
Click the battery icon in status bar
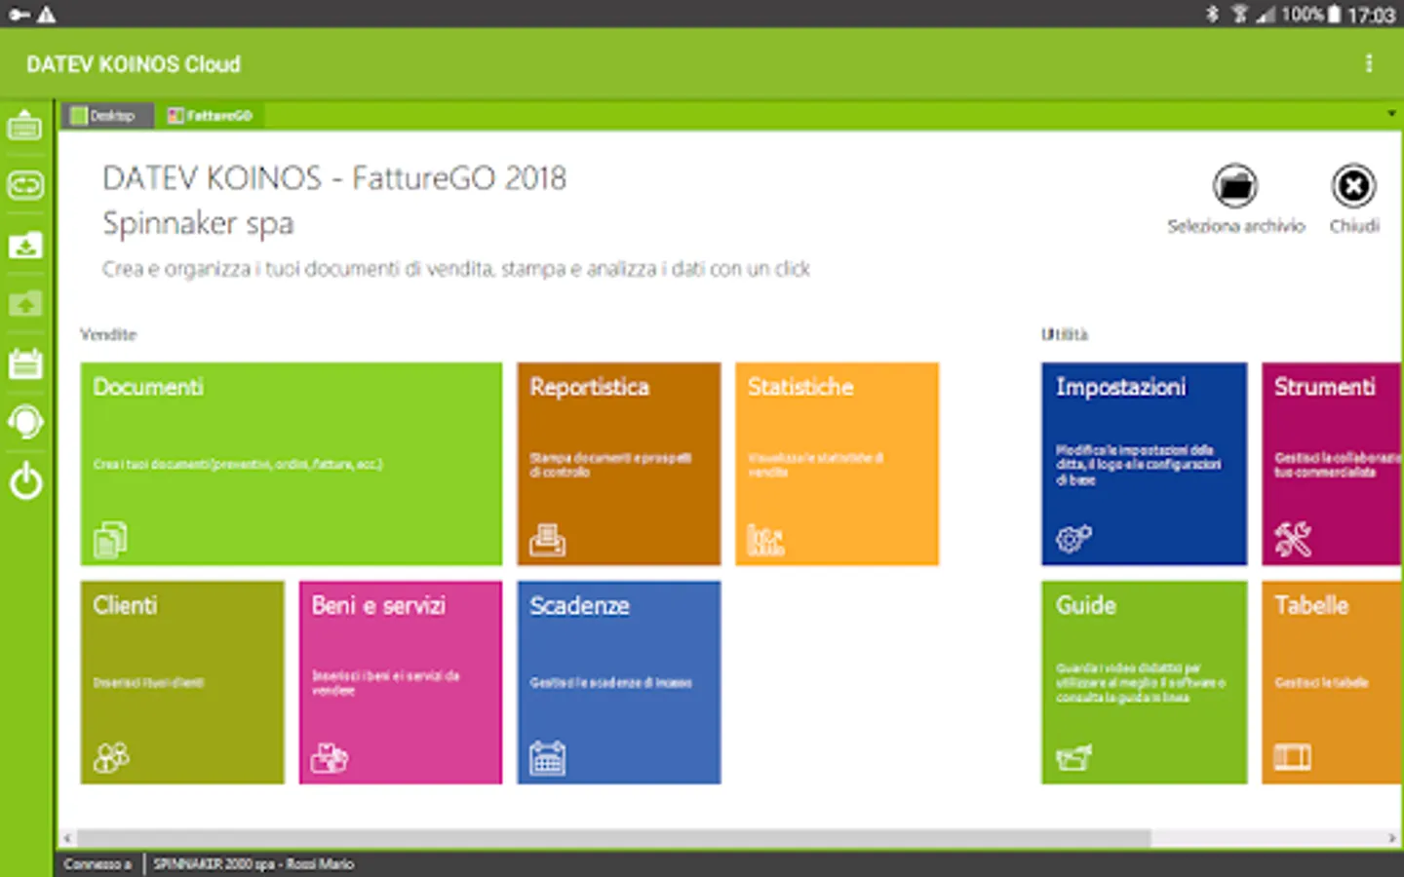point(1334,14)
